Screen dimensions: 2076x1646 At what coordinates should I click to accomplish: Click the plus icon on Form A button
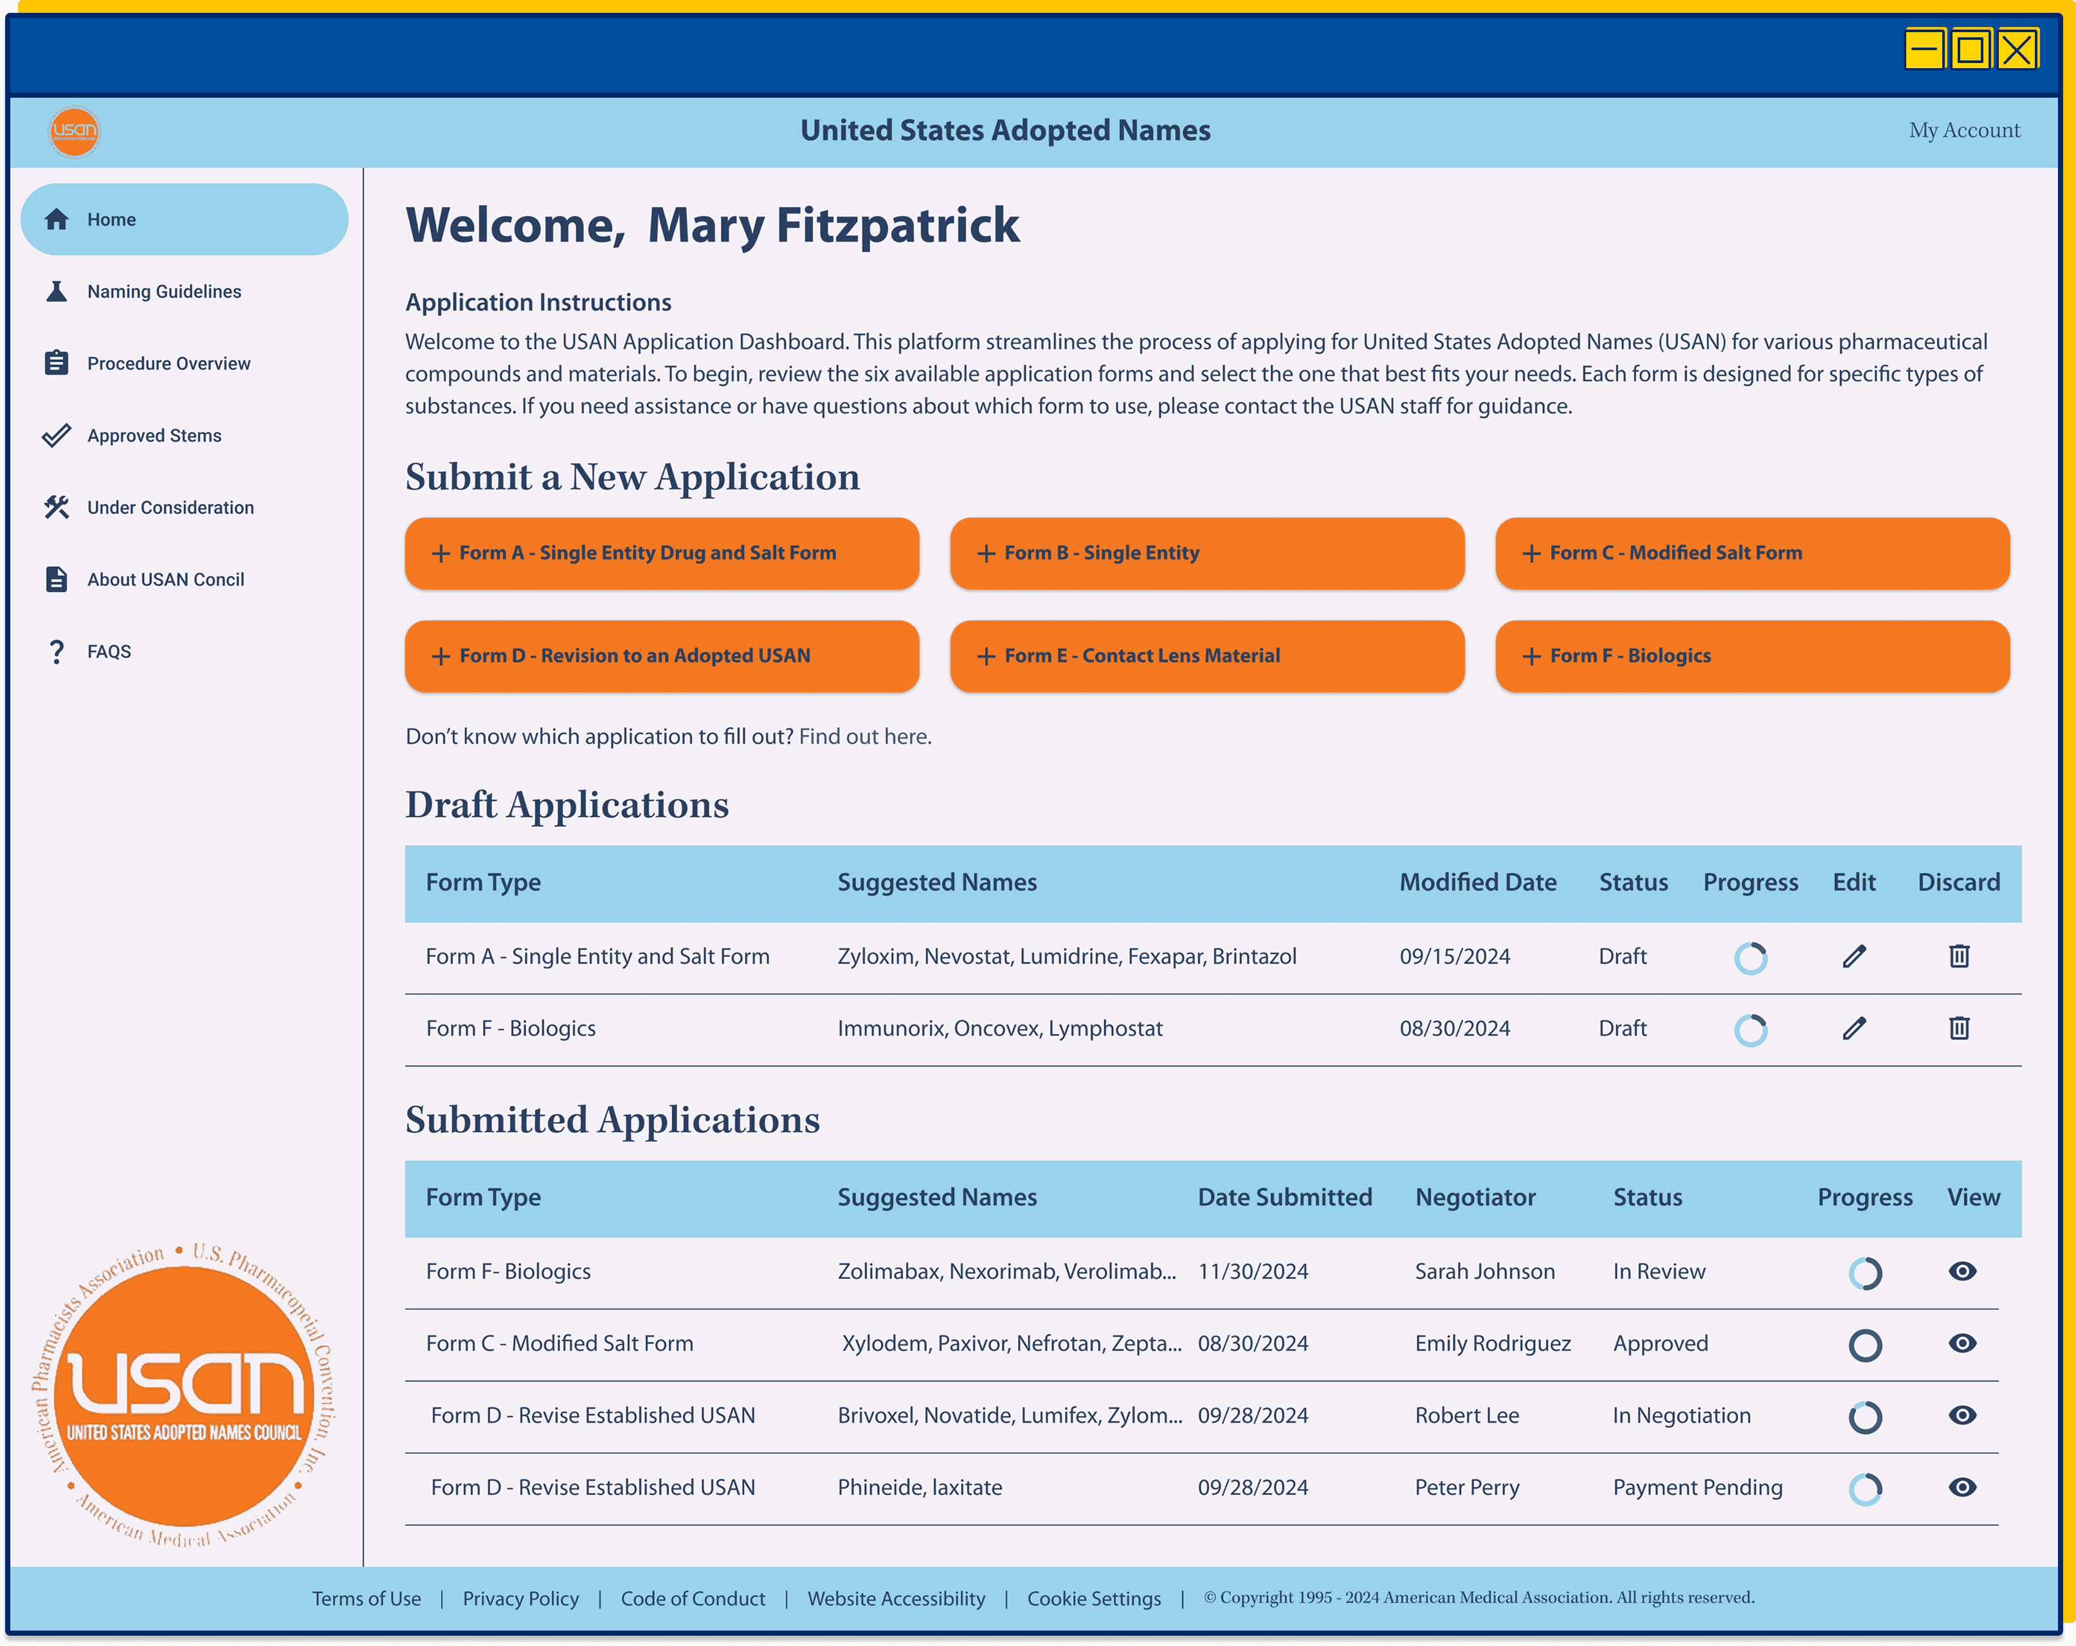click(441, 554)
